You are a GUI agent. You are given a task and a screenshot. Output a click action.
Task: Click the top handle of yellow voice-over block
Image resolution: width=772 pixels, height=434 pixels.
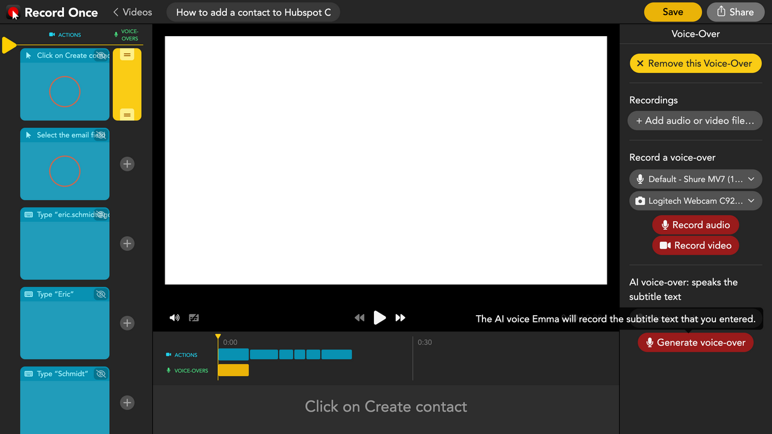(x=127, y=55)
